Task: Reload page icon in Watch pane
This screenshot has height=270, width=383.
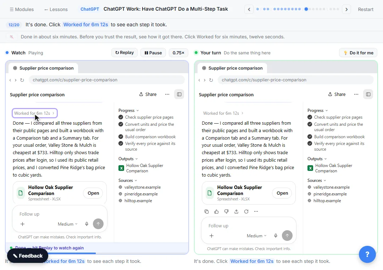Action: (22, 80)
